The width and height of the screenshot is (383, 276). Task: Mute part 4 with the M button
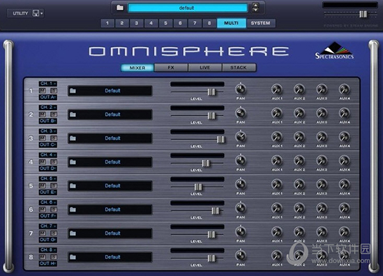click(43, 162)
